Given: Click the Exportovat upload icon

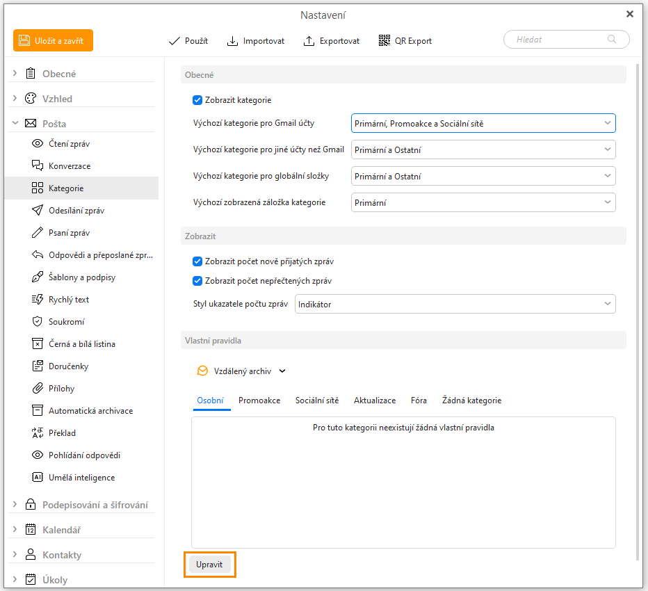Looking at the screenshot, I should [x=309, y=41].
